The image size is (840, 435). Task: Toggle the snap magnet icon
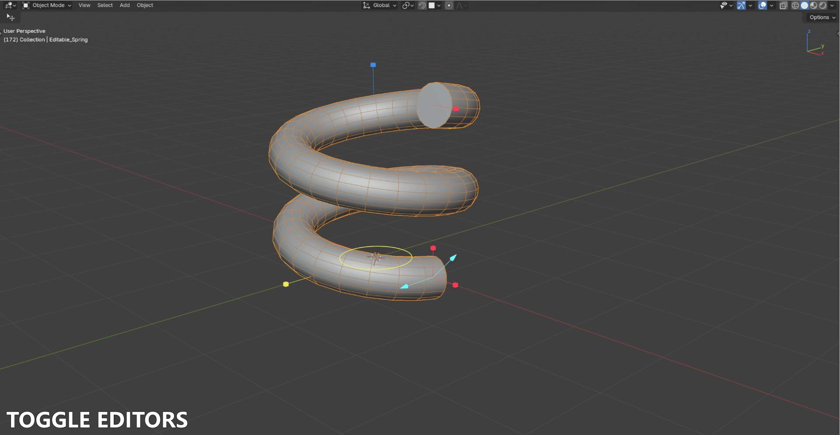(x=422, y=5)
